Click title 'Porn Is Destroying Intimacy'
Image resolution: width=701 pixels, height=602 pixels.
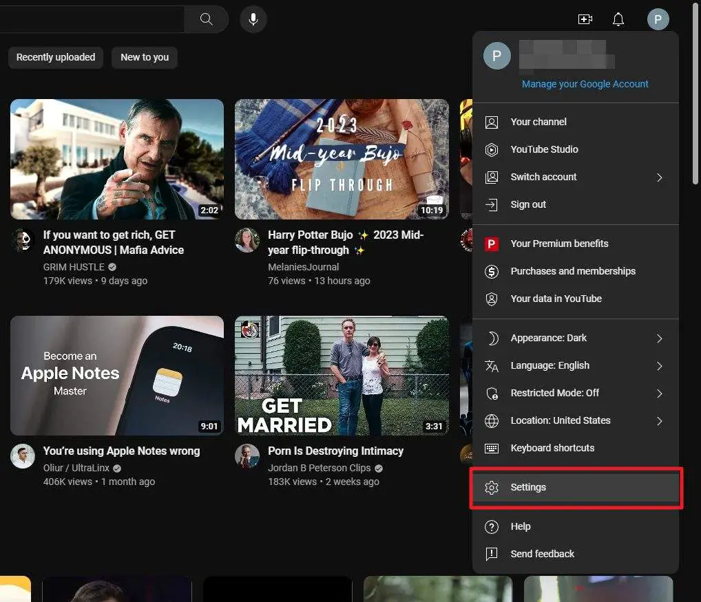pos(336,451)
